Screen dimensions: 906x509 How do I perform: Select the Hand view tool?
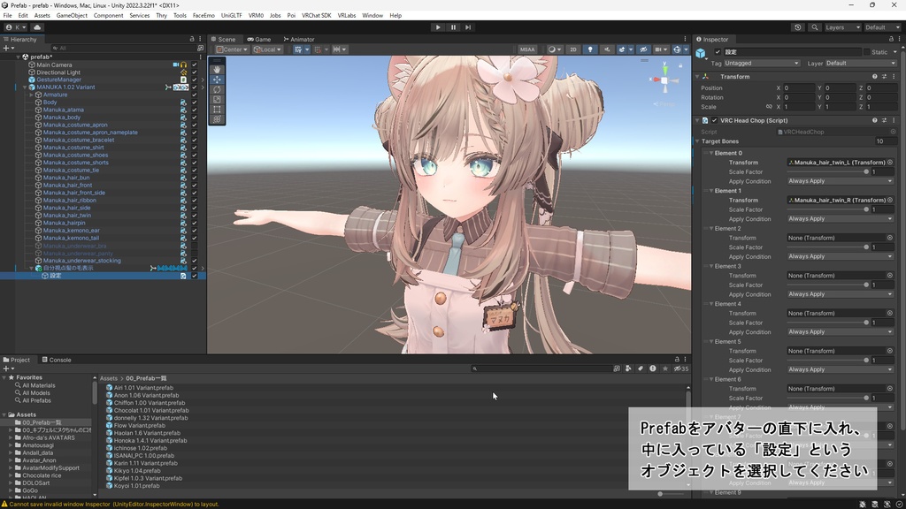click(216, 69)
